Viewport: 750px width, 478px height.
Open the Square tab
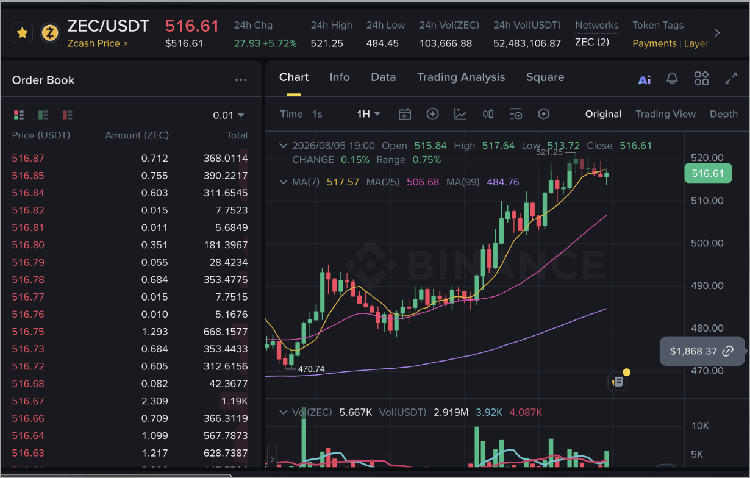click(545, 77)
